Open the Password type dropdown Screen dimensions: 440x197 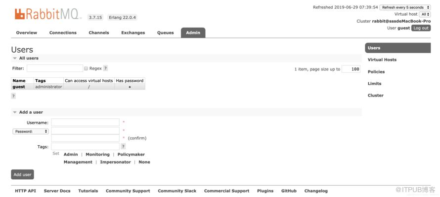point(31,131)
